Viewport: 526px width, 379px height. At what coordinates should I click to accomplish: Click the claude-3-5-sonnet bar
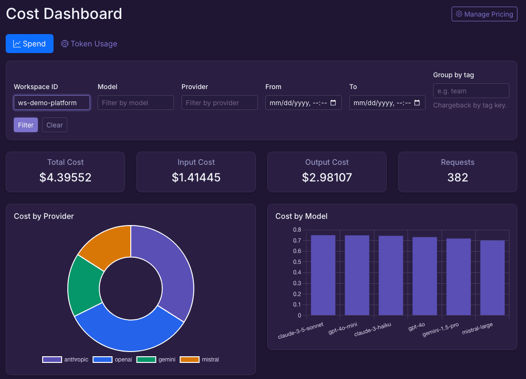pyautogui.click(x=323, y=275)
